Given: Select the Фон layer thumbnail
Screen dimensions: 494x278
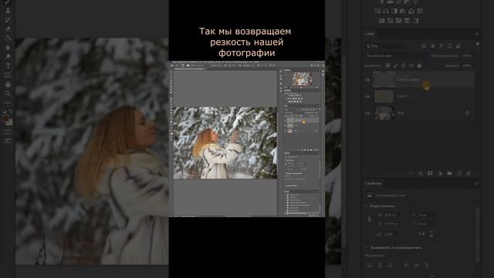Looking at the screenshot, I should tap(384, 114).
